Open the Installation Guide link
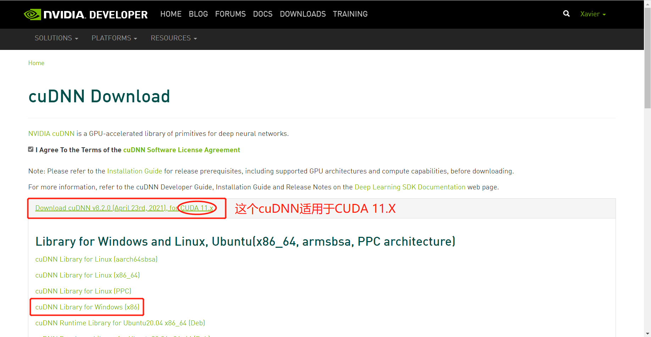Viewport: 651px width, 337px height. [135, 171]
